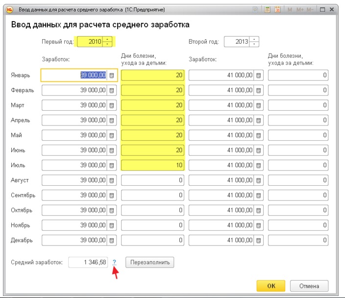Click the Средний заработок value field
345x298 pixels.
point(88,262)
